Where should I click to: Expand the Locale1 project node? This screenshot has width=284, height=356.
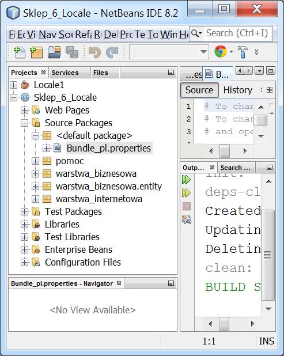[x=13, y=85]
